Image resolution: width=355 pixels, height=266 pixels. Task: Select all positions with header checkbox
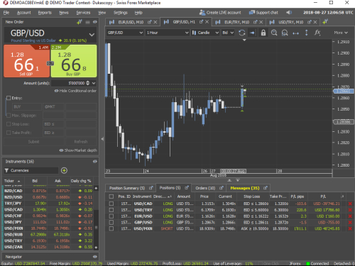[x=111, y=196]
